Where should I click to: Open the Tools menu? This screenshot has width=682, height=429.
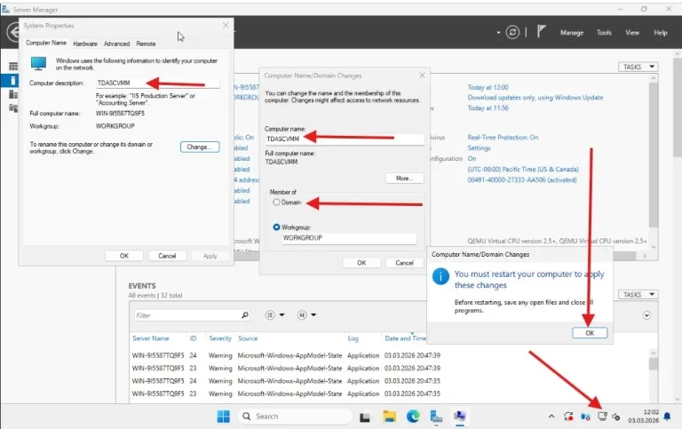[x=604, y=33]
